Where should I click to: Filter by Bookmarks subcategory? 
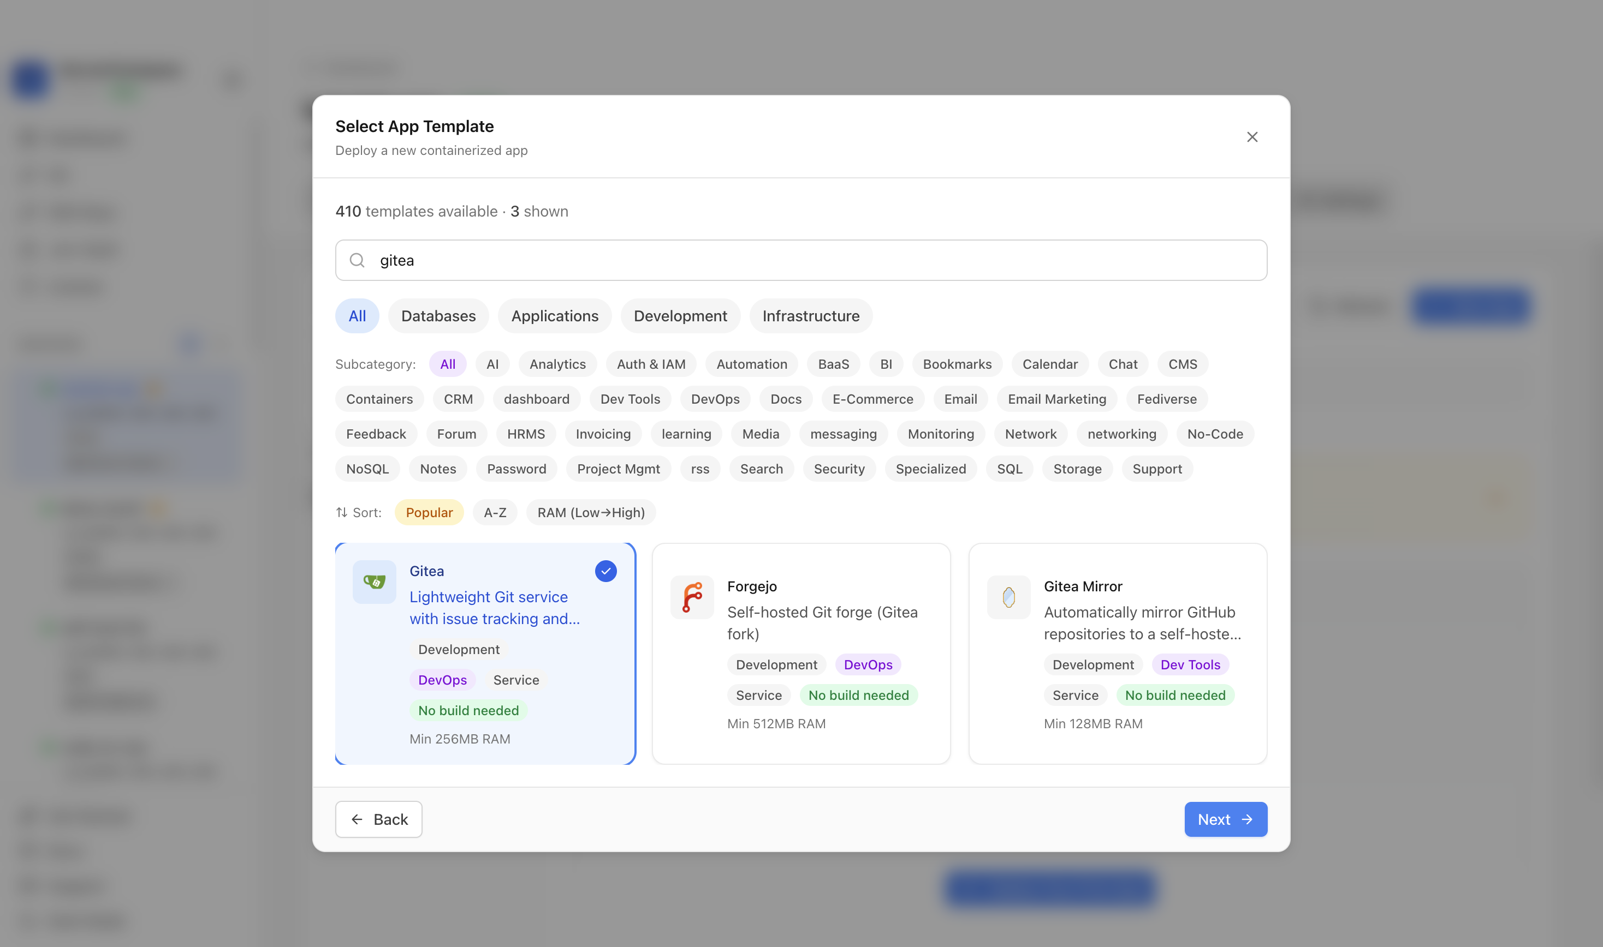coord(957,364)
